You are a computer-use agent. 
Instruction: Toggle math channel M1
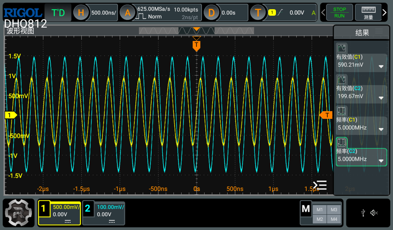coord(320,210)
